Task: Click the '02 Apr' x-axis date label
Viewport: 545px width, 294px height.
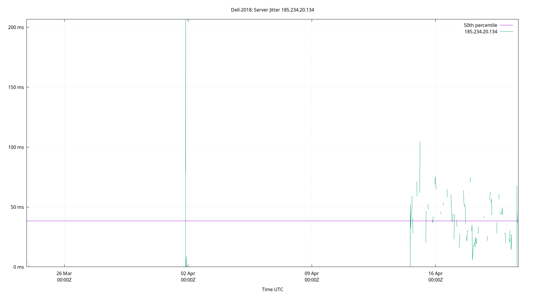Action: click(x=188, y=273)
